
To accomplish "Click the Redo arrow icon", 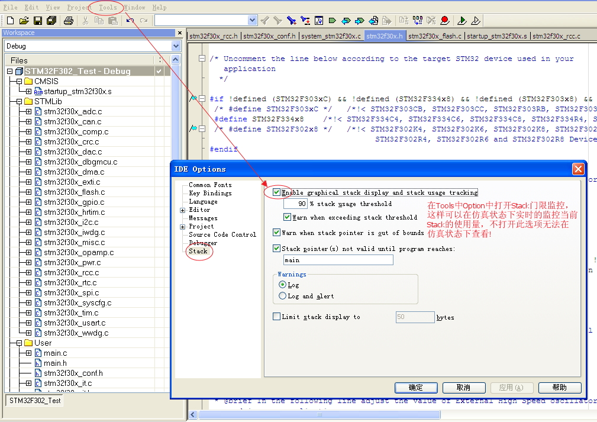I will pos(144,21).
